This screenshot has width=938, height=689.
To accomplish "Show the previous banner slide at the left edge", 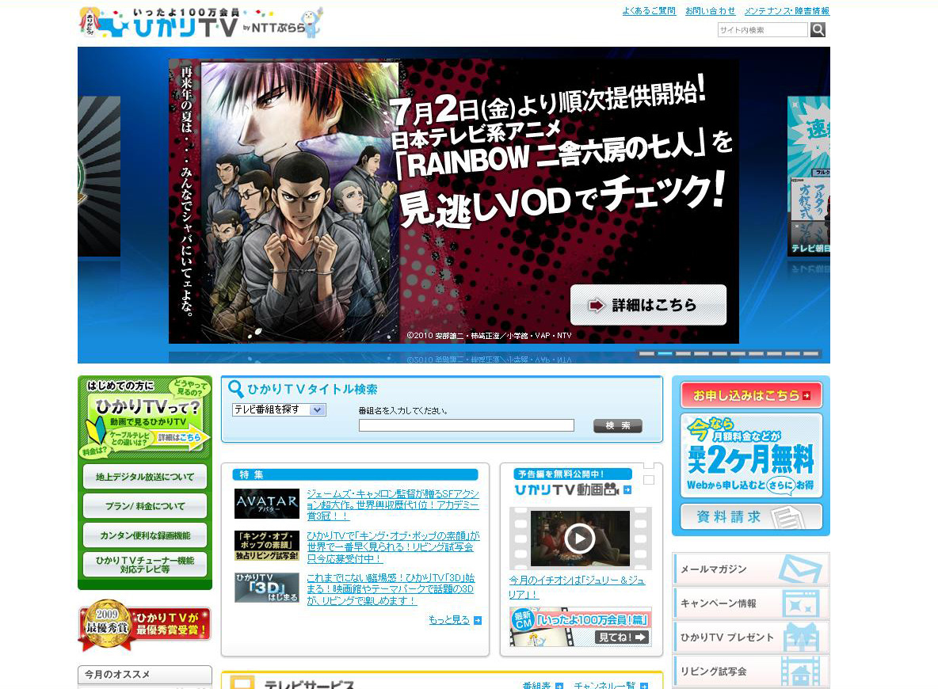I will [99, 177].
